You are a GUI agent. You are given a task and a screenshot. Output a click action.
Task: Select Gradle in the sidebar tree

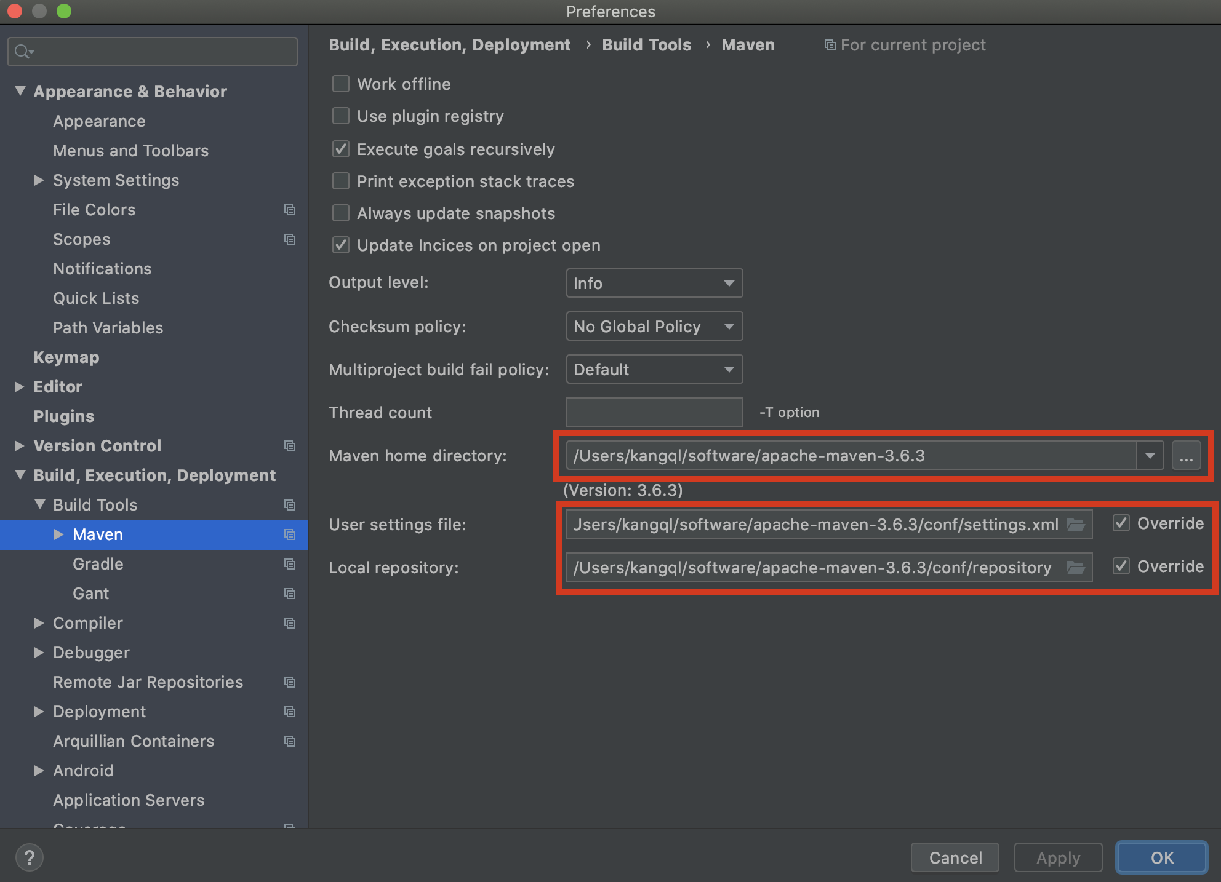click(97, 563)
